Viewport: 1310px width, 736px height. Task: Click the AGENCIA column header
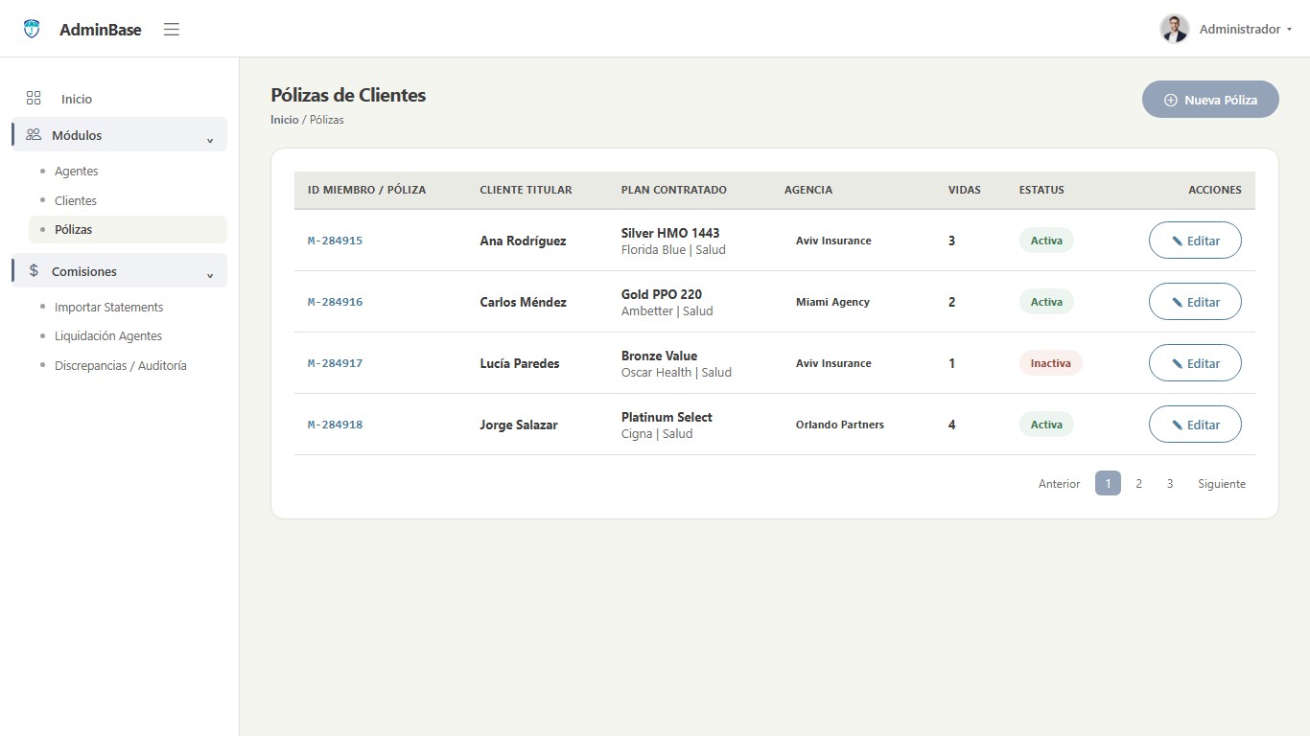808,190
